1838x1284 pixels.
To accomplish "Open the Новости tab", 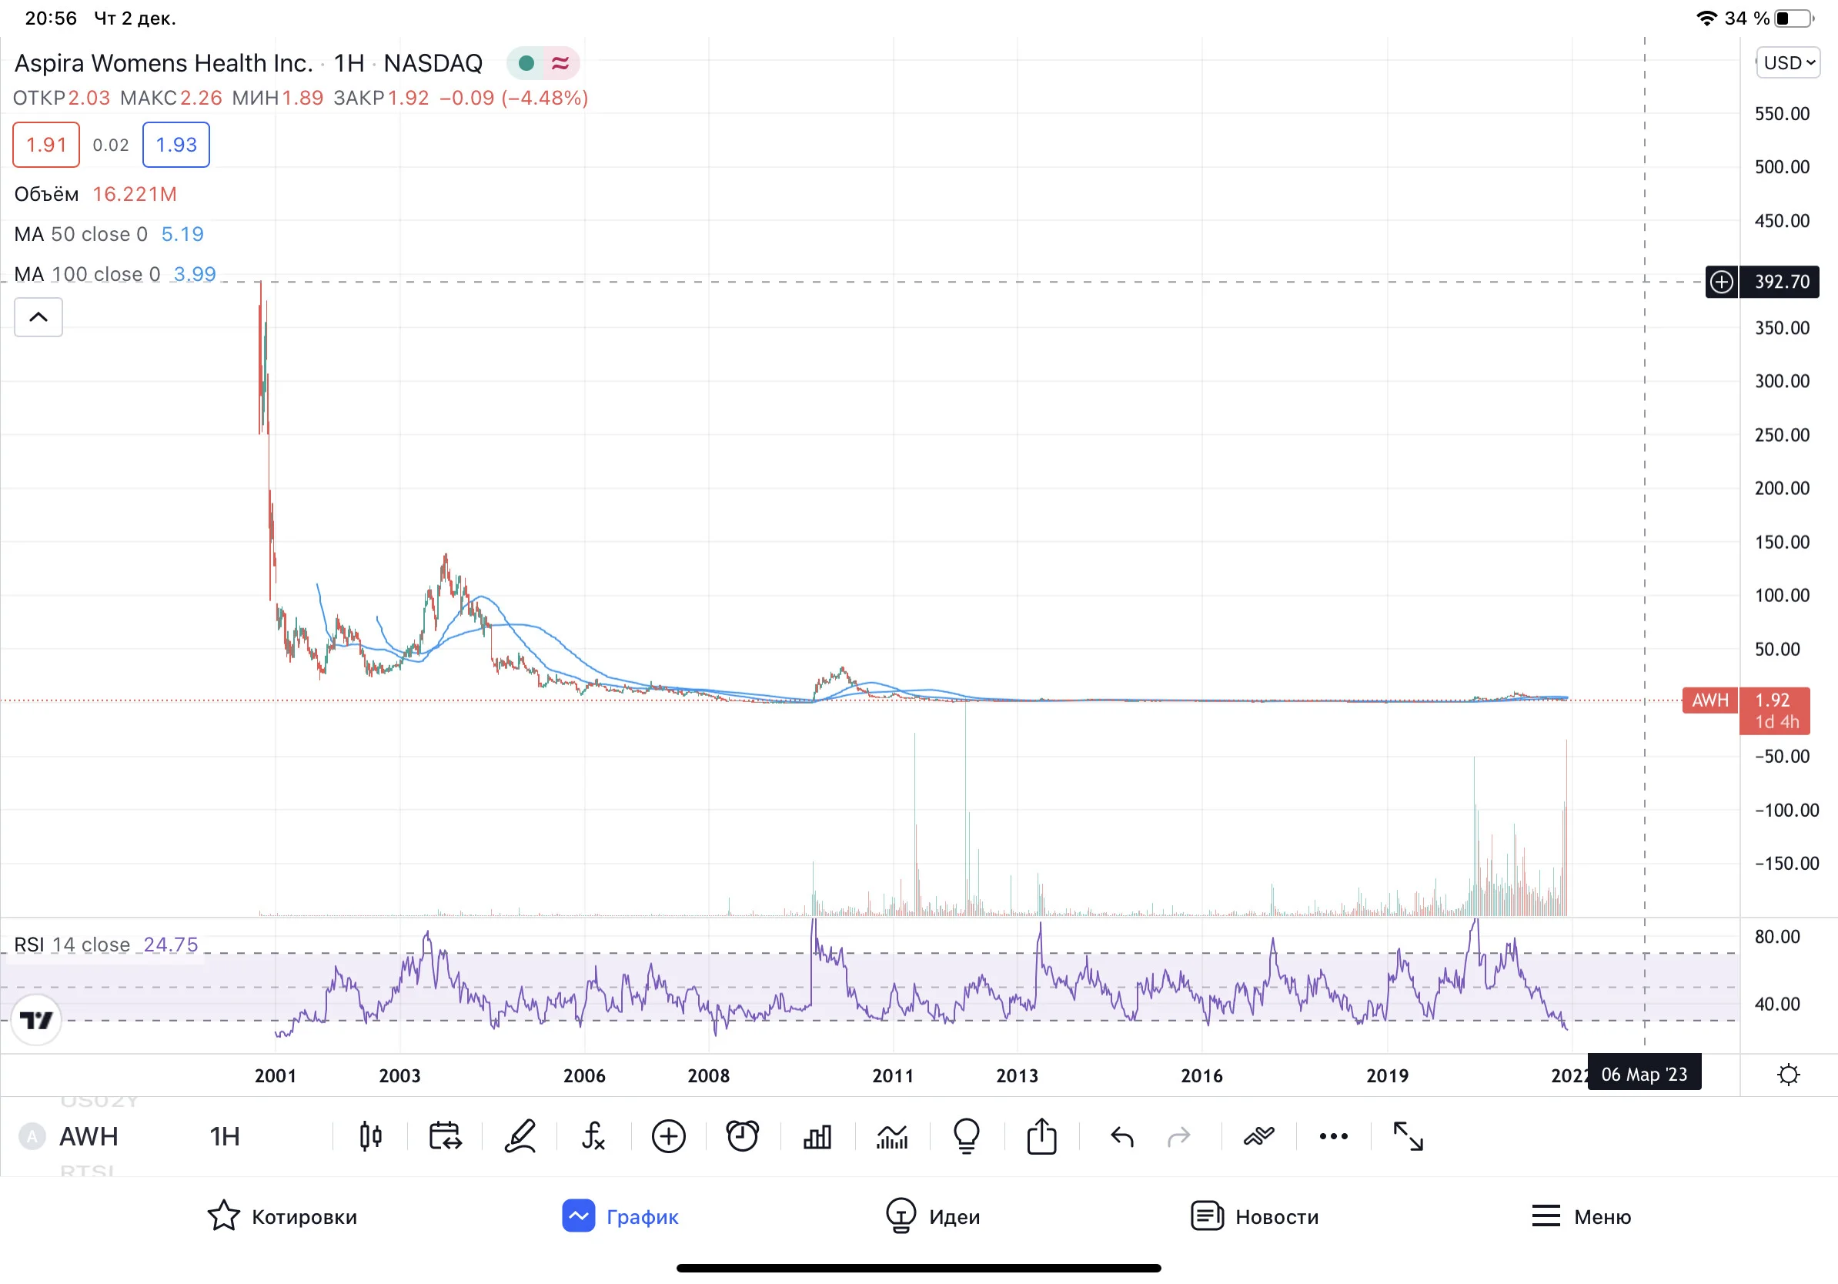I will coord(1255,1216).
